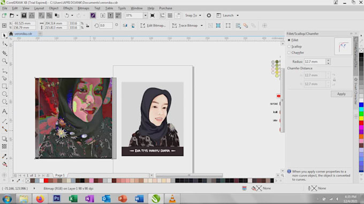Open the zoom level dropdown
The width and height of the screenshot is (364, 204).
145,15
